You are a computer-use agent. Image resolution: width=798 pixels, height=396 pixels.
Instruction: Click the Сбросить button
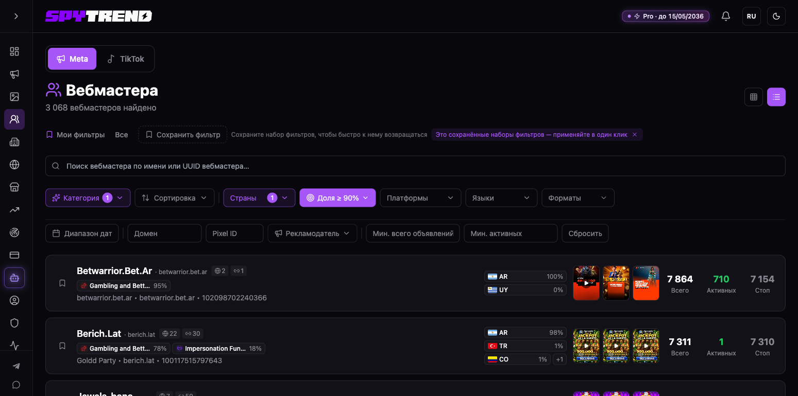pyautogui.click(x=585, y=233)
